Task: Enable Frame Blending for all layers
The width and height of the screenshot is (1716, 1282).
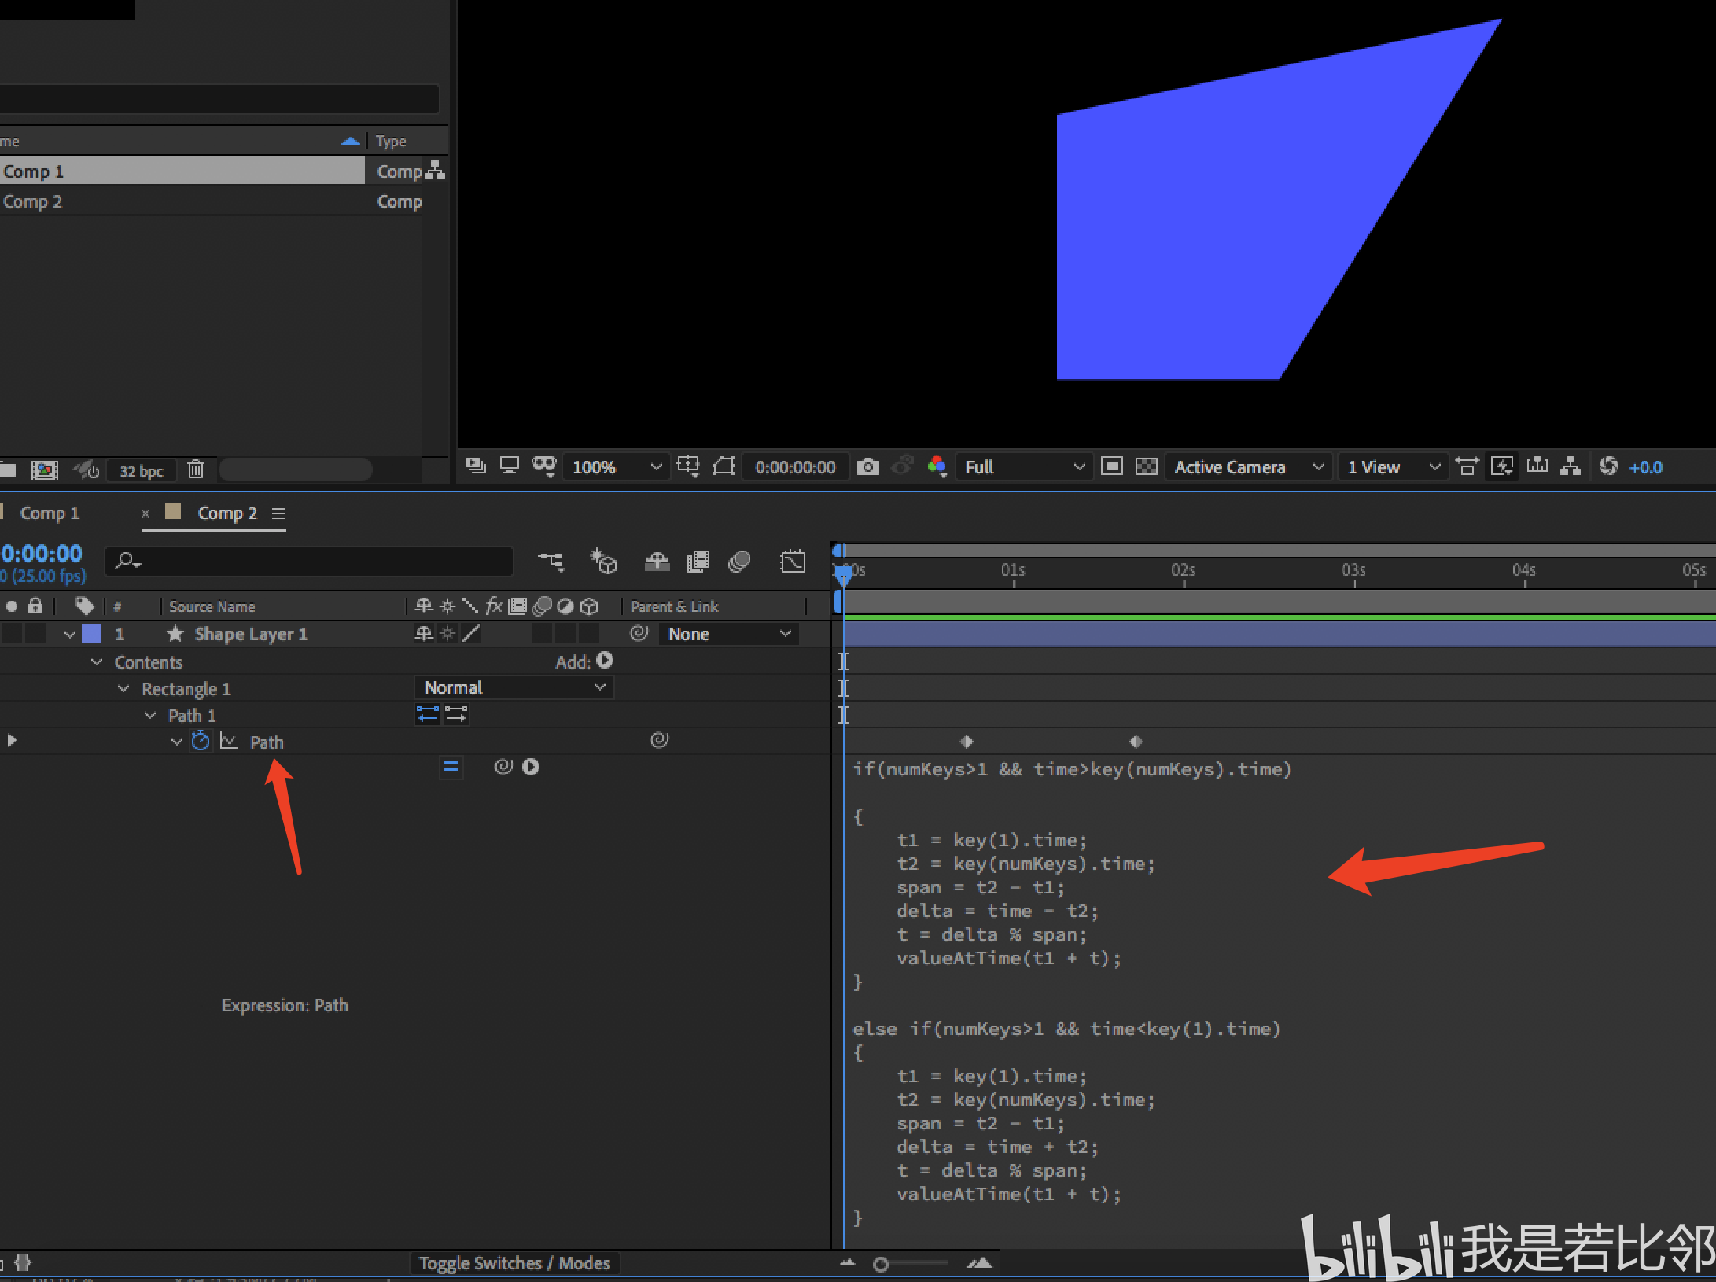Action: point(698,562)
